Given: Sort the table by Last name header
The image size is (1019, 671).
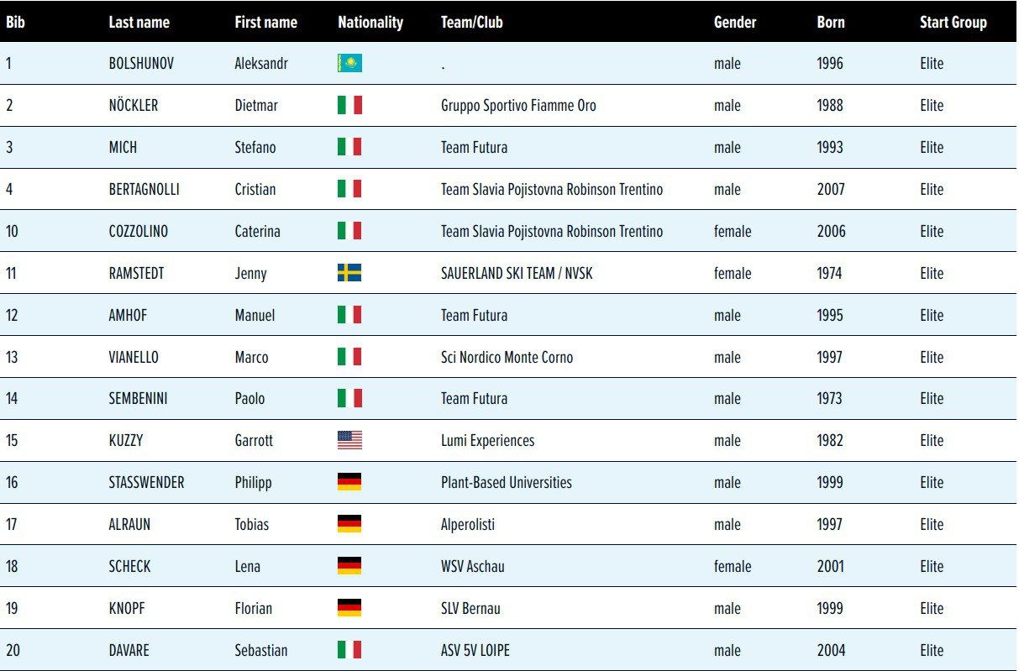Looking at the screenshot, I should (x=137, y=23).
